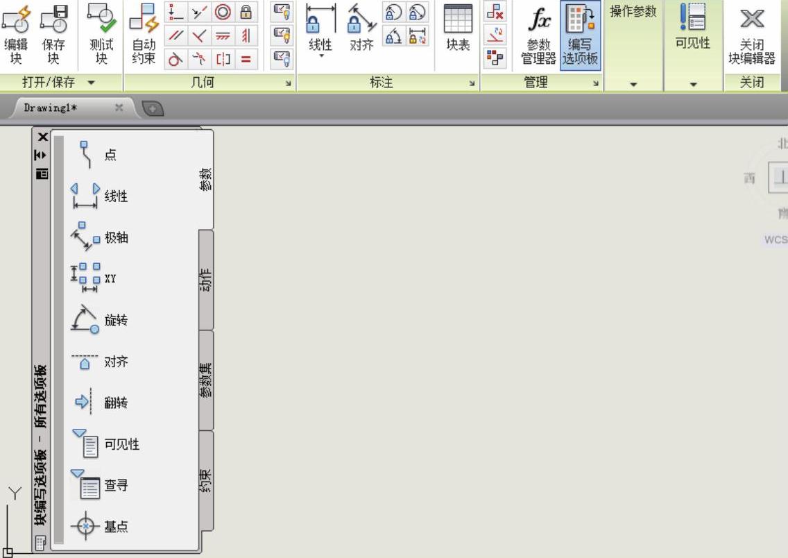Open the 几何 panel dialog launcher arrow

click(x=288, y=83)
